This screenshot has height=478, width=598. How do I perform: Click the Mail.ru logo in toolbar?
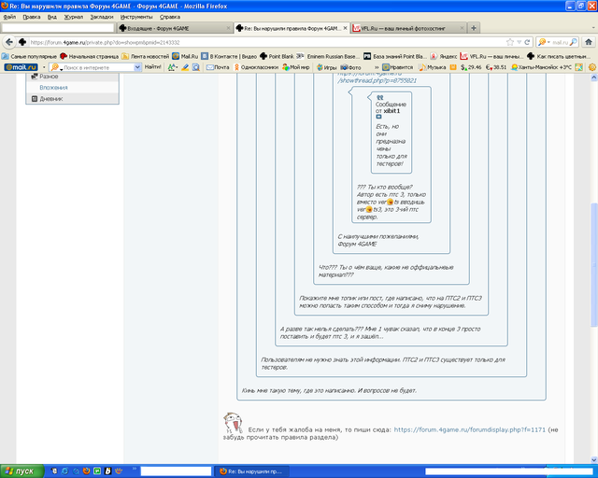click(21, 67)
